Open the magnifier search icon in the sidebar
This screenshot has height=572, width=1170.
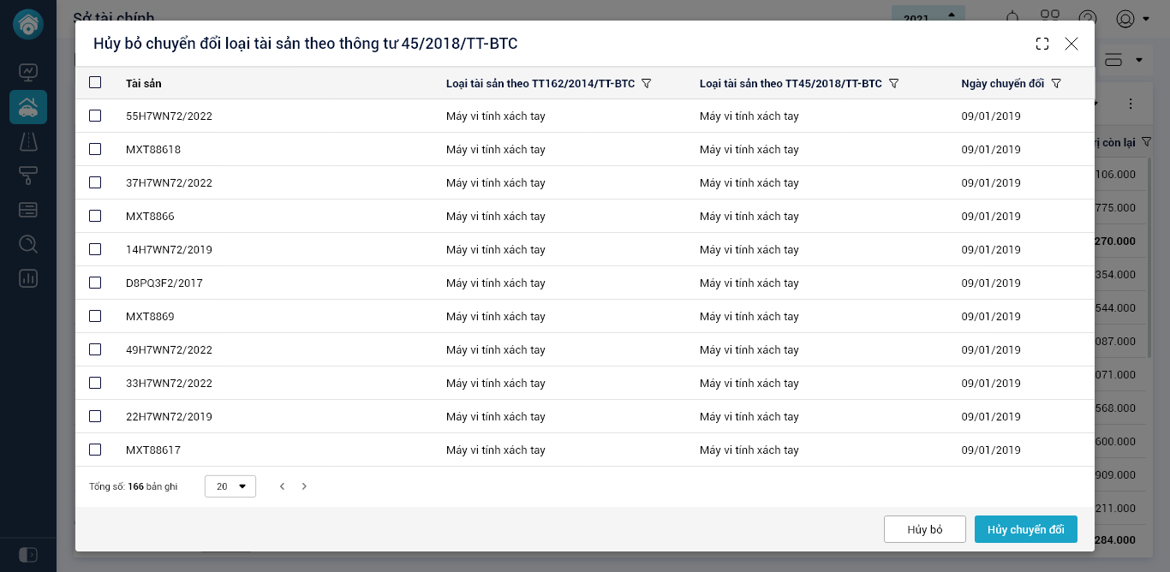(x=28, y=244)
